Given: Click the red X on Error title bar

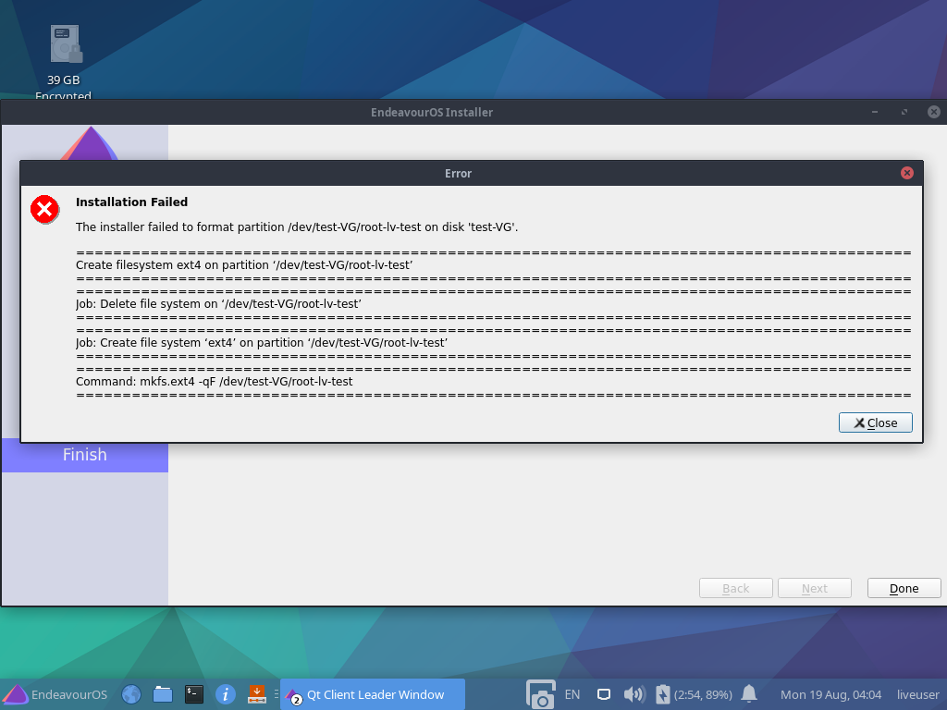Looking at the screenshot, I should coord(906,173).
